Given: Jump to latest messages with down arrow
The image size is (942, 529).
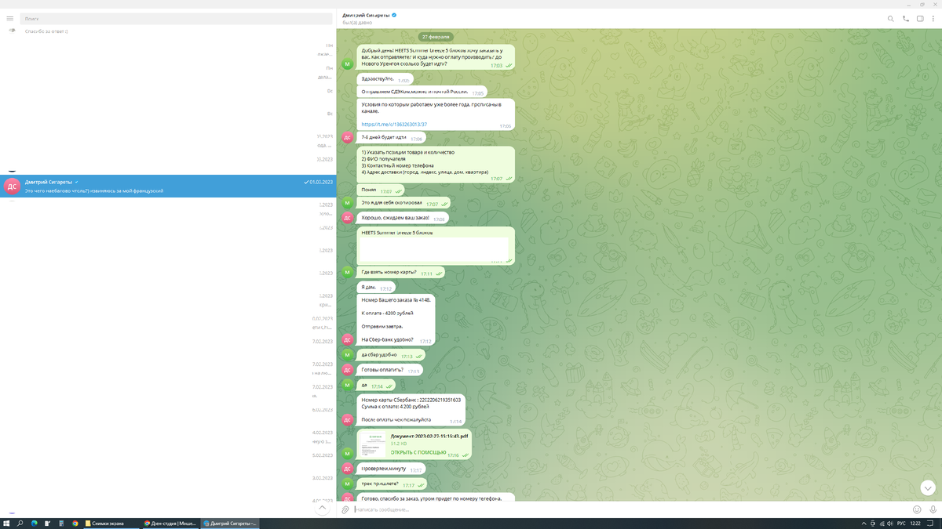Looking at the screenshot, I should (x=927, y=487).
